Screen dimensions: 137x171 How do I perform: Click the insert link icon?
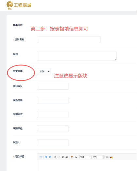107,157
